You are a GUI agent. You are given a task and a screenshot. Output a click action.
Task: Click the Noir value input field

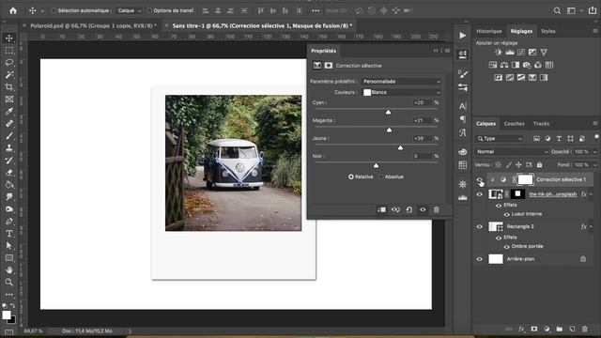click(x=422, y=156)
